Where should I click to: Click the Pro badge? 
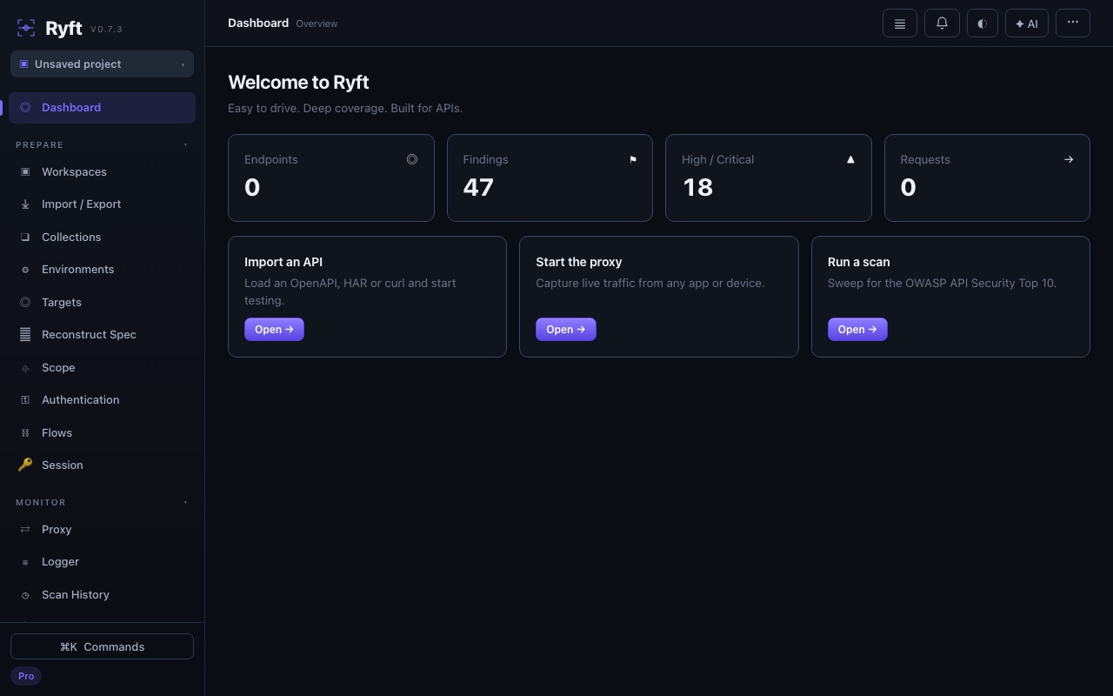pos(26,676)
